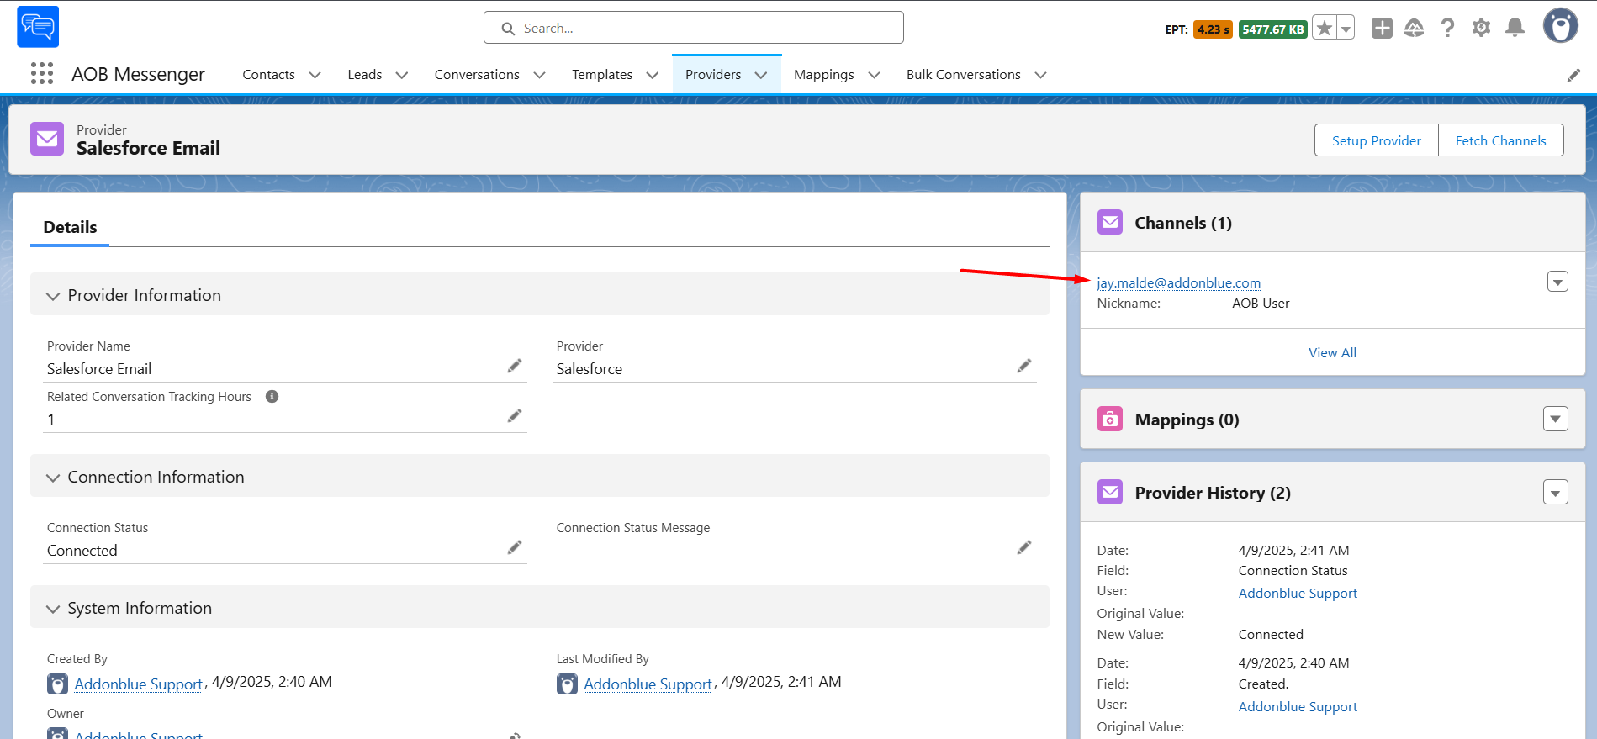Edit Connection Status Message field
1597x739 pixels.
1024,547
